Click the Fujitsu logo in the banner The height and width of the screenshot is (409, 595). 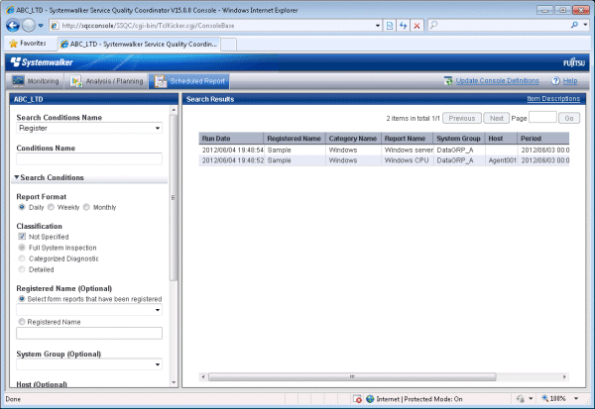point(574,62)
